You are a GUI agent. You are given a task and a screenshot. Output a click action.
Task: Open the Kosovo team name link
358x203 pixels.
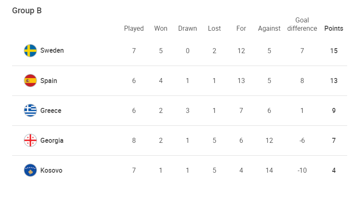coord(51,170)
